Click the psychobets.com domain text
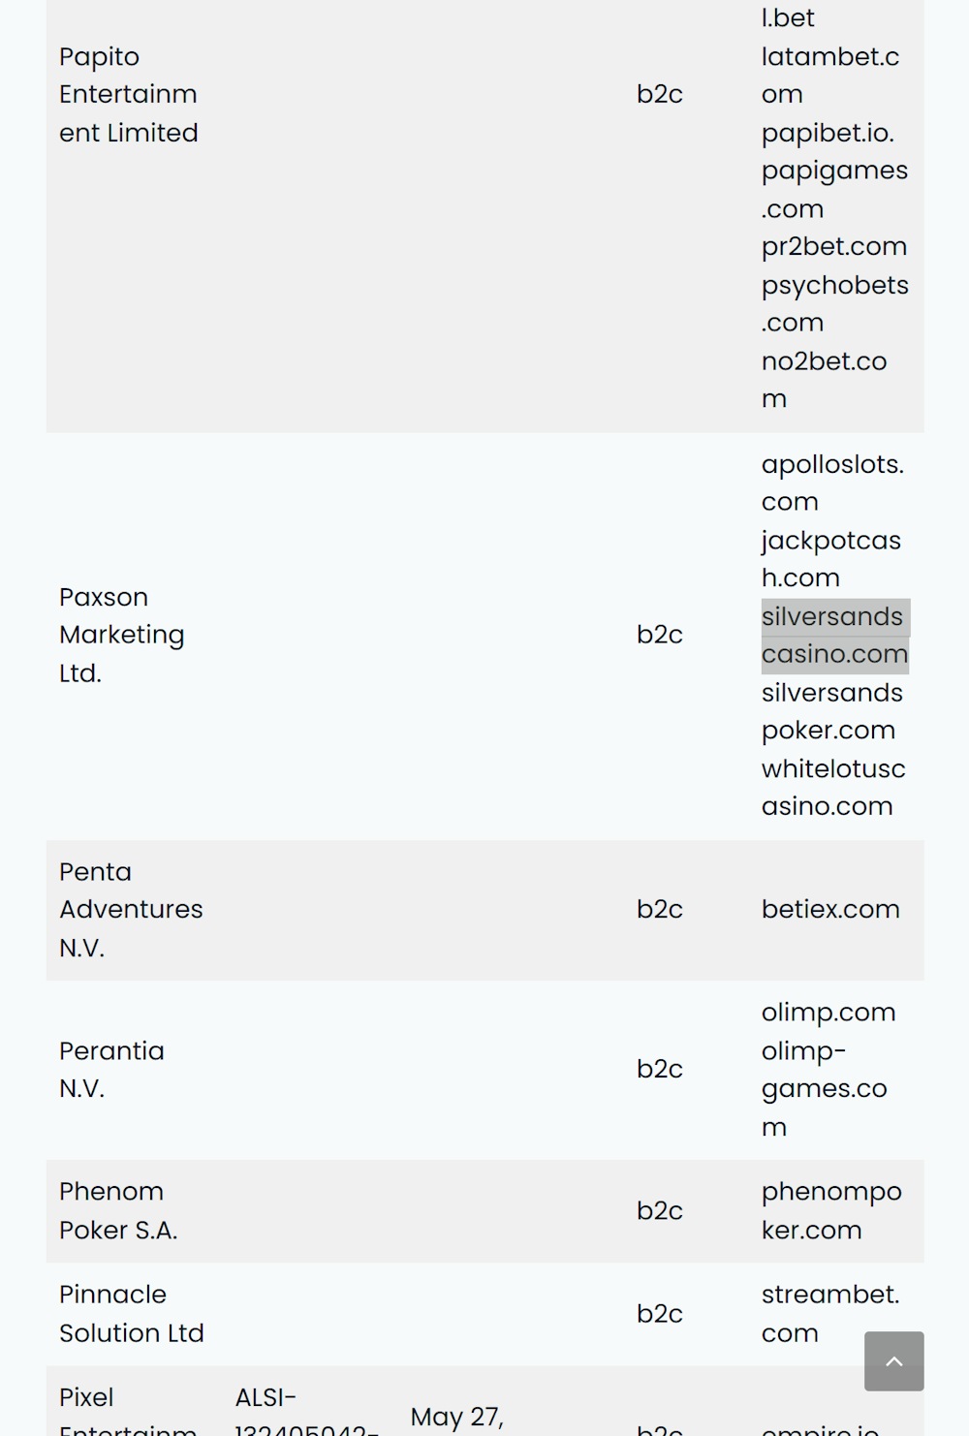969x1436 pixels. pos(834,303)
